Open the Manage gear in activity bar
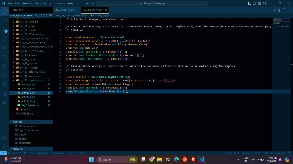Image resolution: width=293 pixels, height=164 pixels. pos(4,146)
